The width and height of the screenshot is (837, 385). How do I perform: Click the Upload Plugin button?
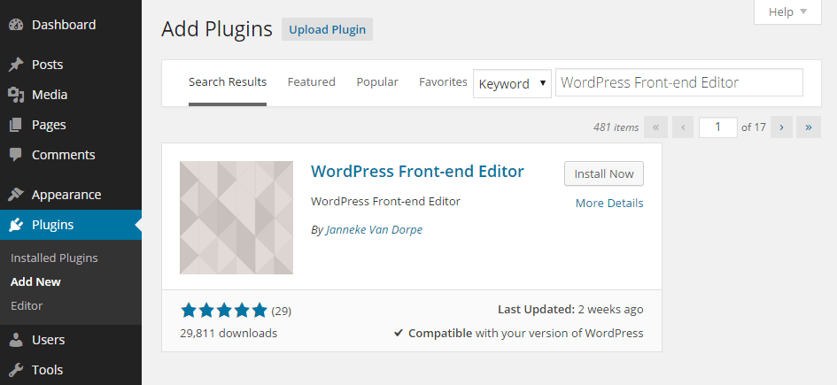pos(327,29)
